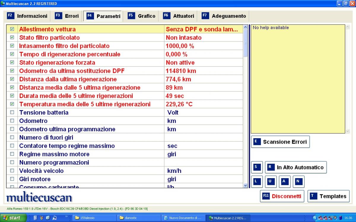
Task: Uncheck Distanza media dalle 5 ultima rigenerazione
Action: 12,87
